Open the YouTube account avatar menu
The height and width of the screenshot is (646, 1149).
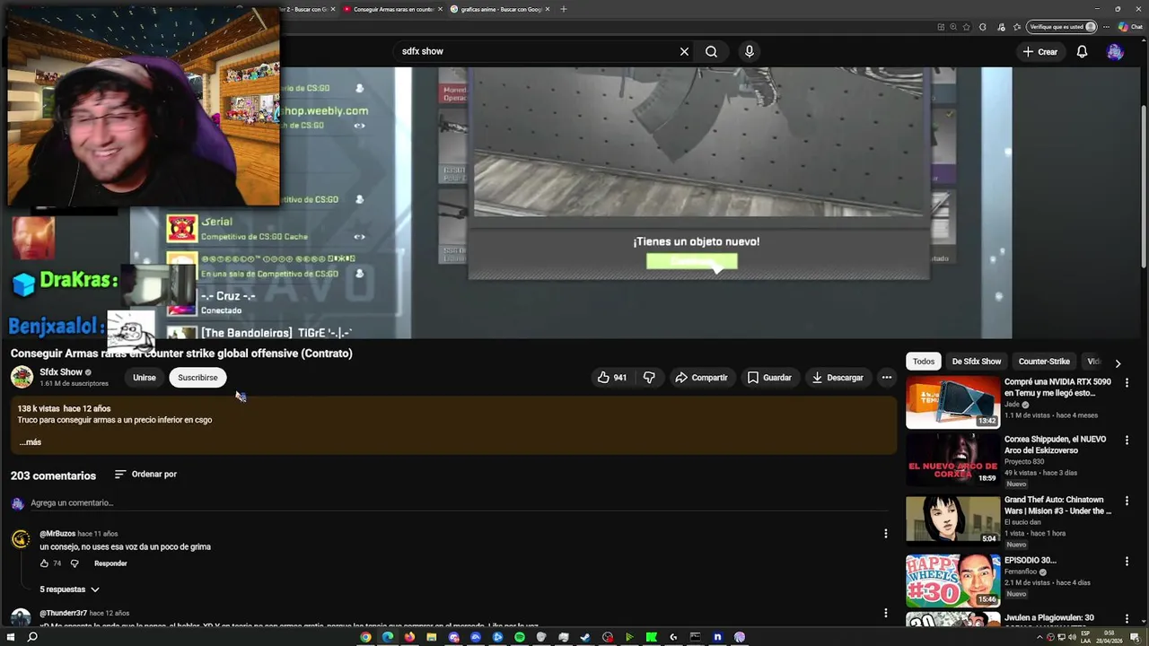[1115, 52]
